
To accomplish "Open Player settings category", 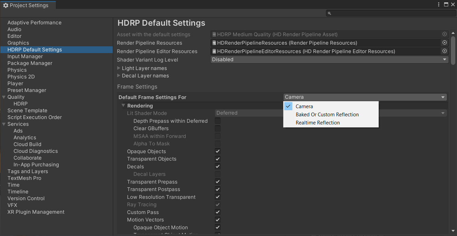I will [x=15, y=84].
